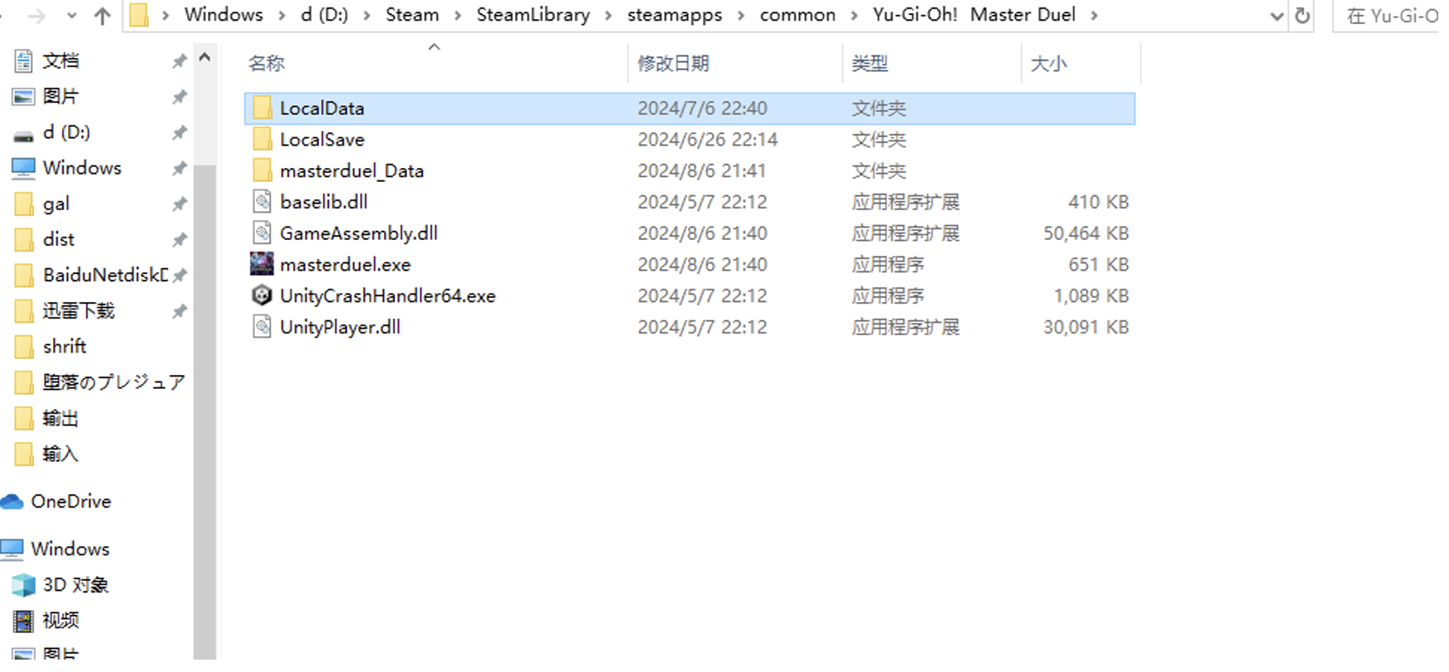
Task: Expand the chevron after steamapps in path
Action: [741, 16]
